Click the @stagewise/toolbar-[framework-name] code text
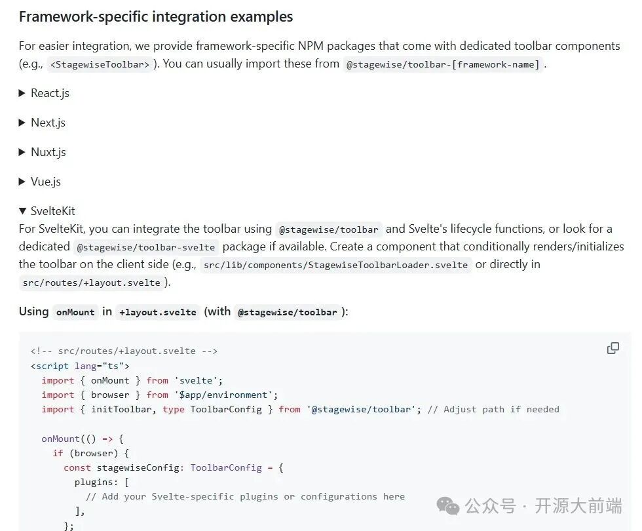Viewport: 642px width, 531px height. coord(443,64)
